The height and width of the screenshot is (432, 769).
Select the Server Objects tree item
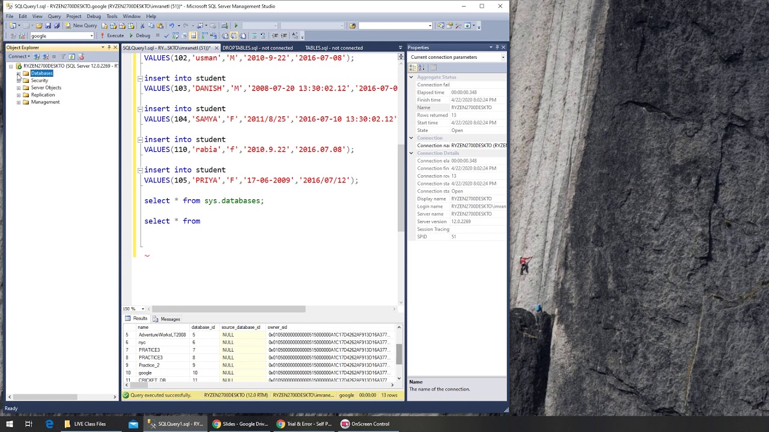coord(46,88)
